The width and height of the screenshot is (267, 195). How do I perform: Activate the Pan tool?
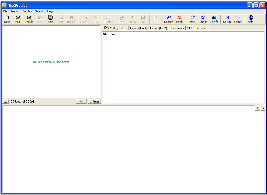(143, 19)
